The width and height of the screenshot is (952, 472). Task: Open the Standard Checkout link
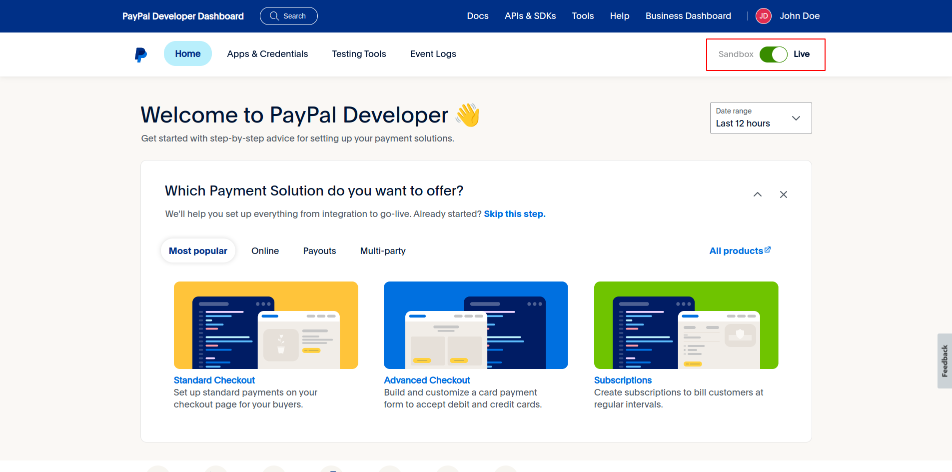[214, 380]
